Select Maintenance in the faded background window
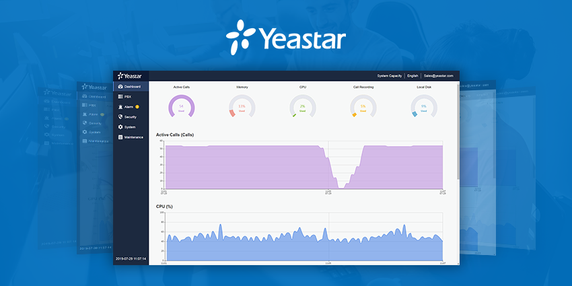This screenshot has height=286, width=572. tap(95, 141)
